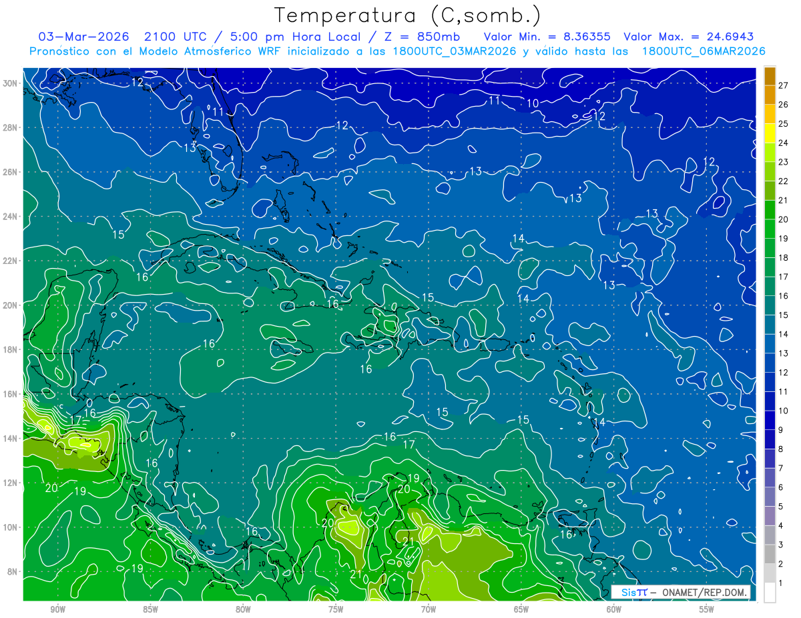Click the color scale label "8"
The width and height of the screenshot is (801, 618).
pyautogui.click(x=781, y=449)
